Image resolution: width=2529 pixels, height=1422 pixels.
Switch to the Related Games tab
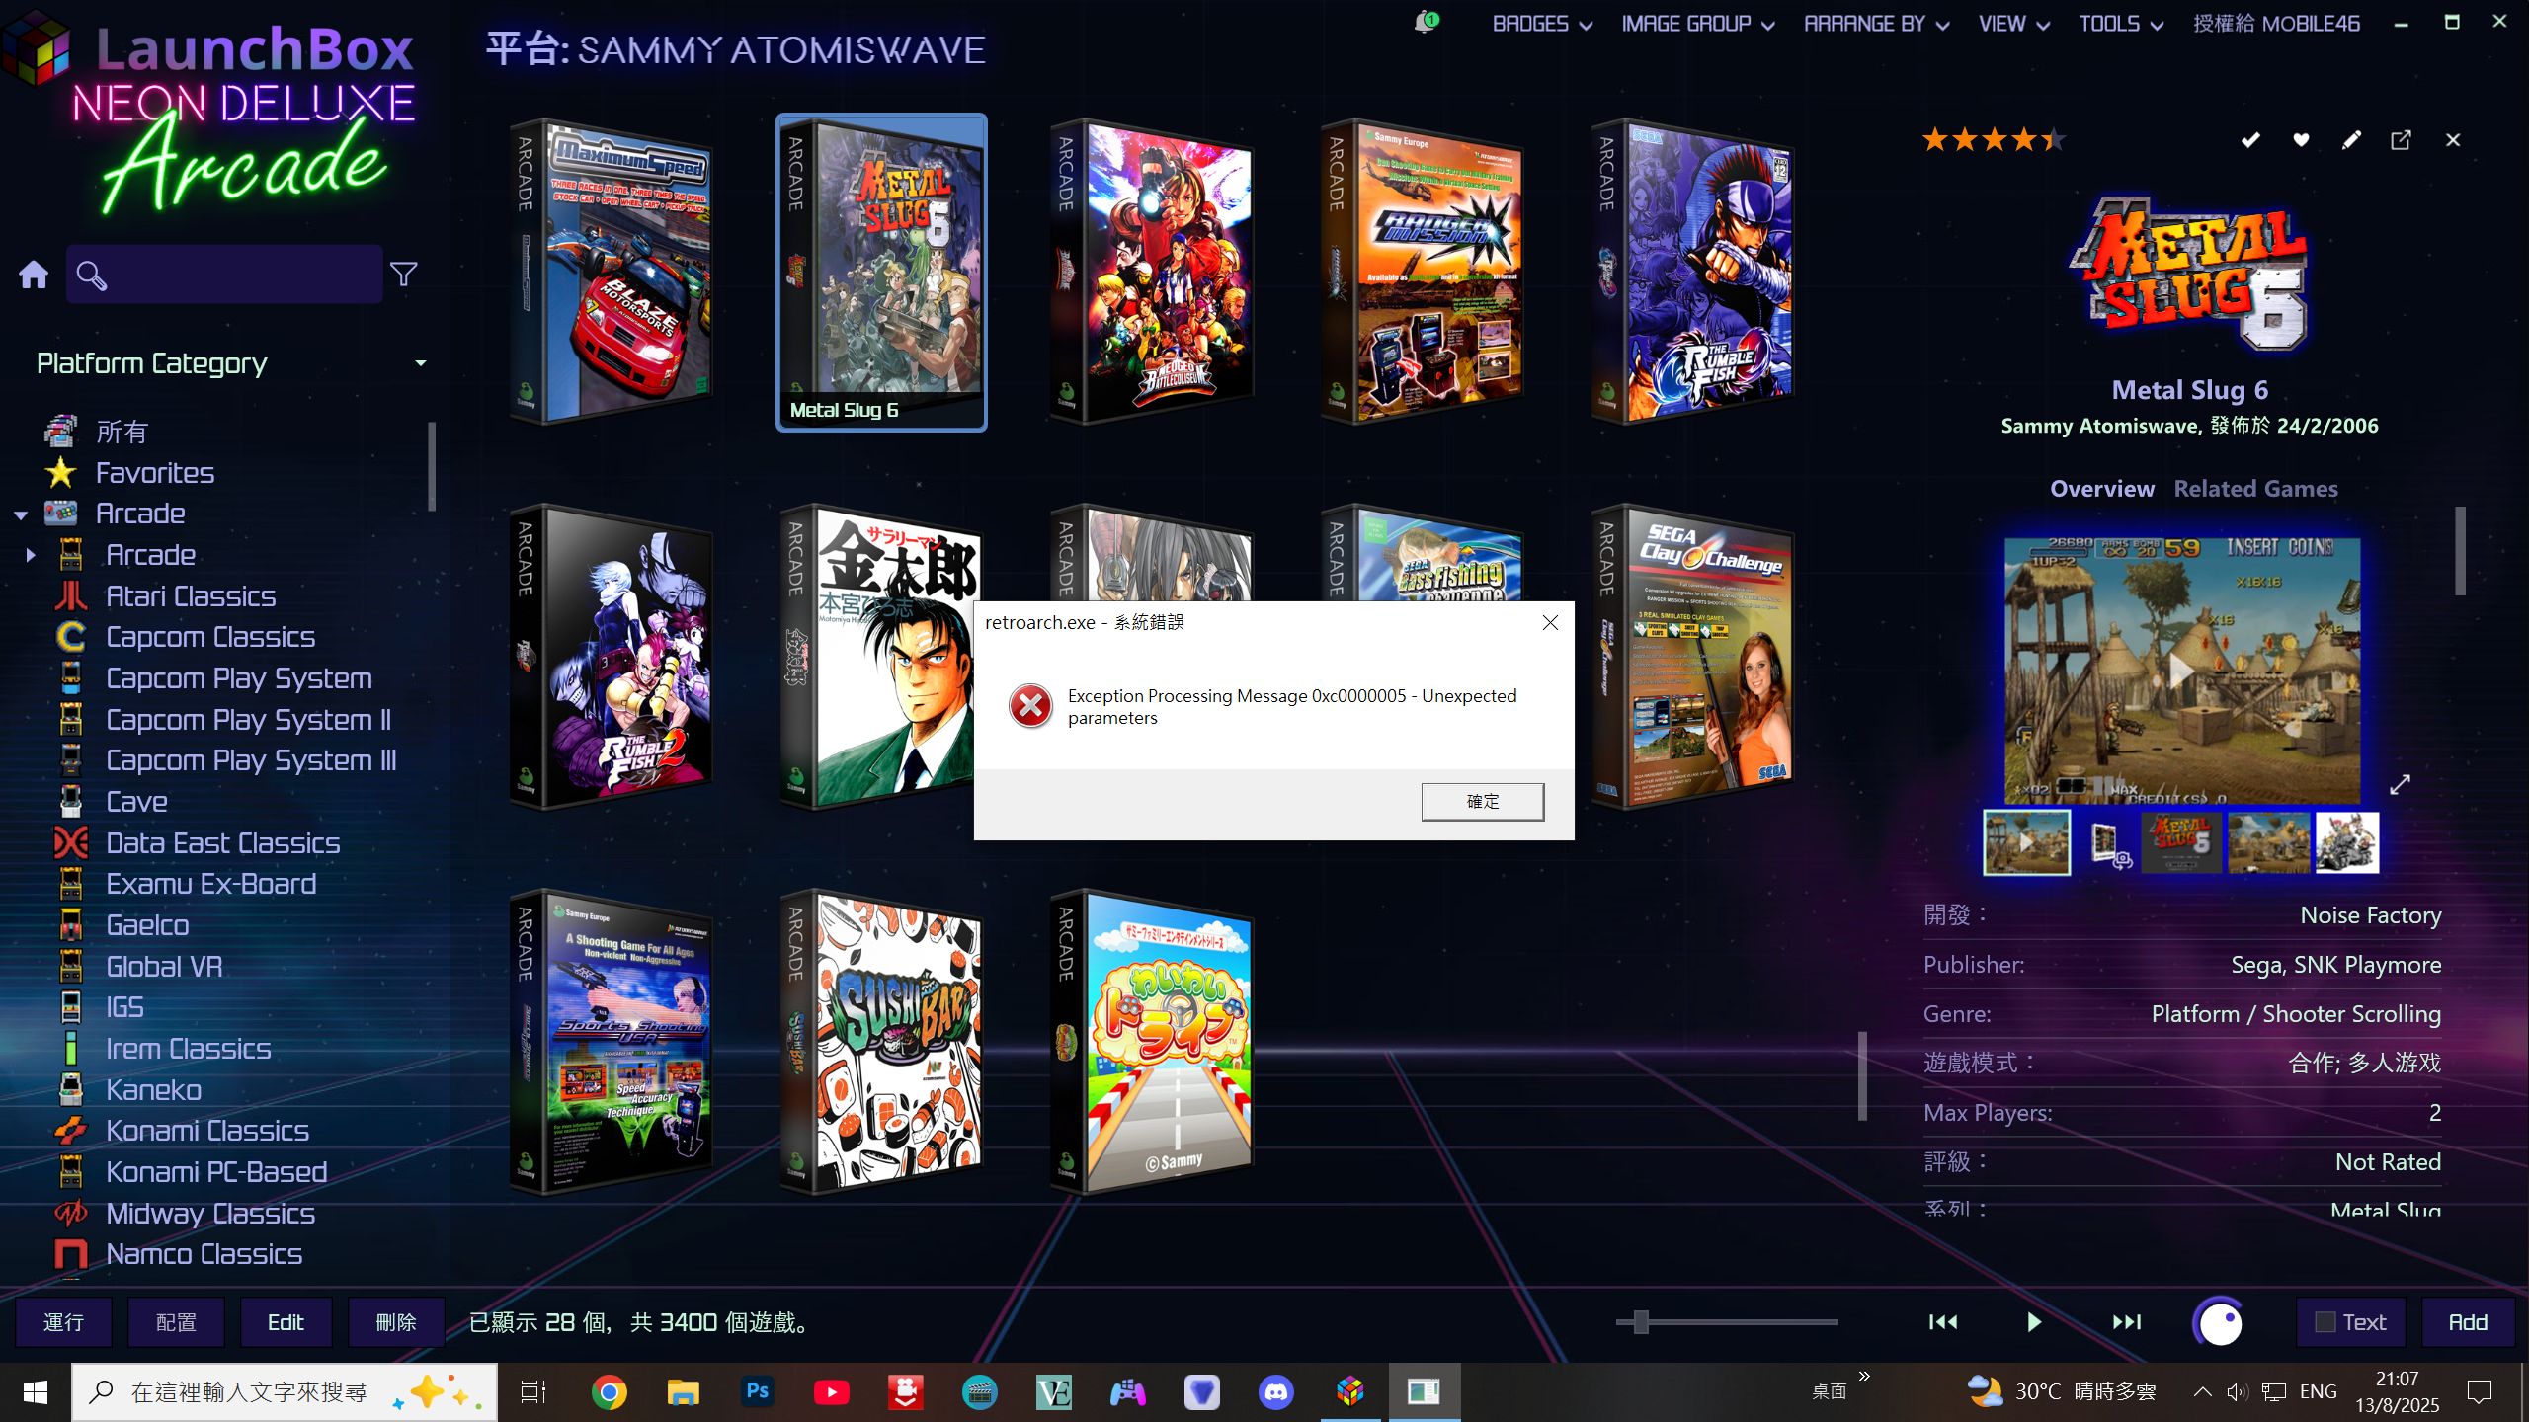pyautogui.click(x=2255, y=489)
